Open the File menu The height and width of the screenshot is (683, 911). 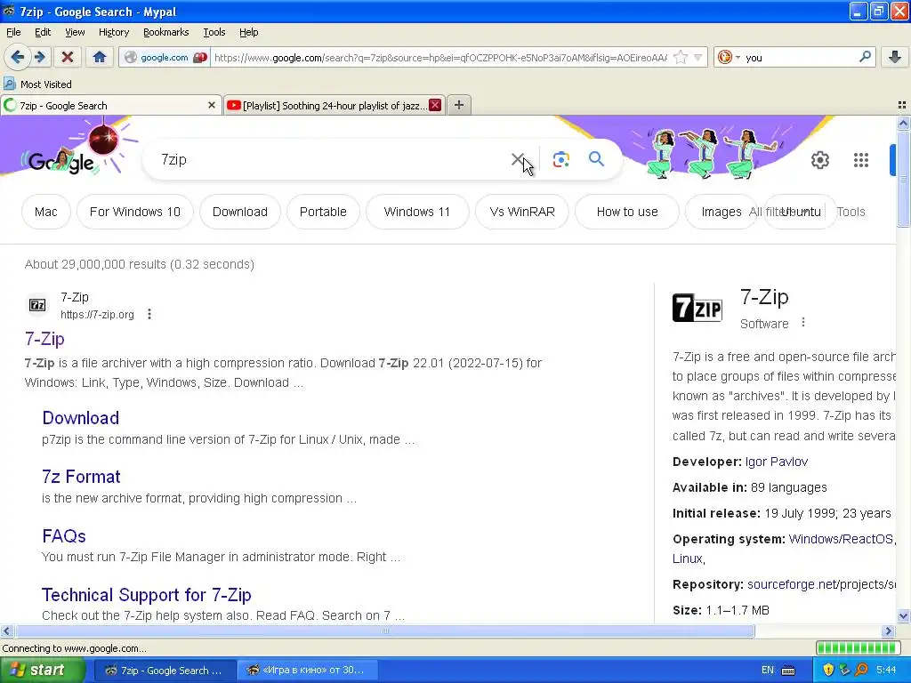click(x=13, y=32)
